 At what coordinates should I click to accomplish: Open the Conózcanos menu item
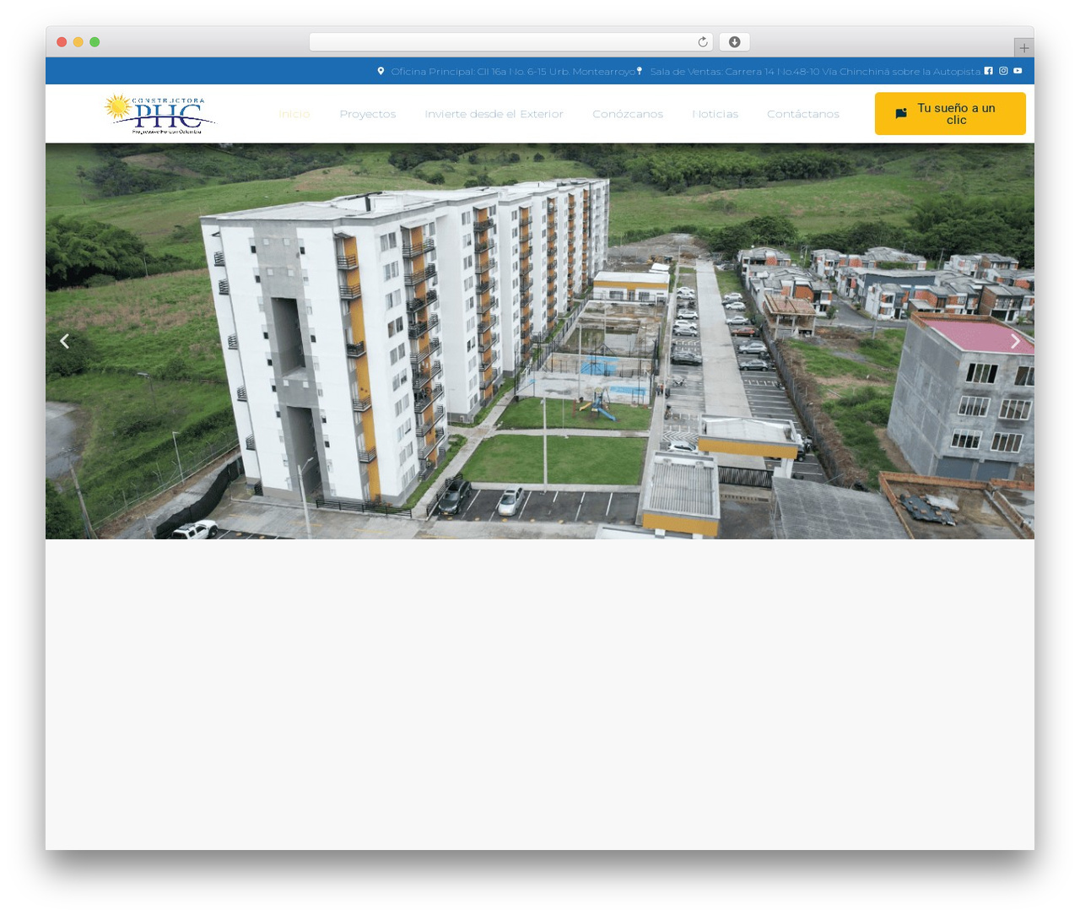(628, 114)
